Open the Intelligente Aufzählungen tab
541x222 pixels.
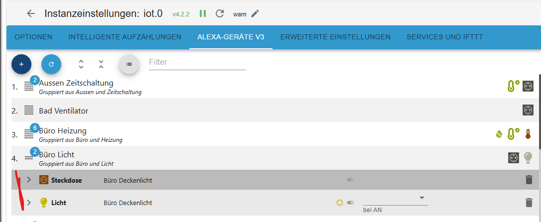click(125, 37)
